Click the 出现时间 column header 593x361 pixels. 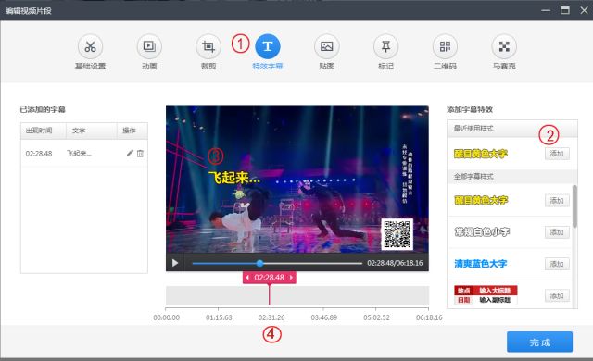click(x=39, y=131)
